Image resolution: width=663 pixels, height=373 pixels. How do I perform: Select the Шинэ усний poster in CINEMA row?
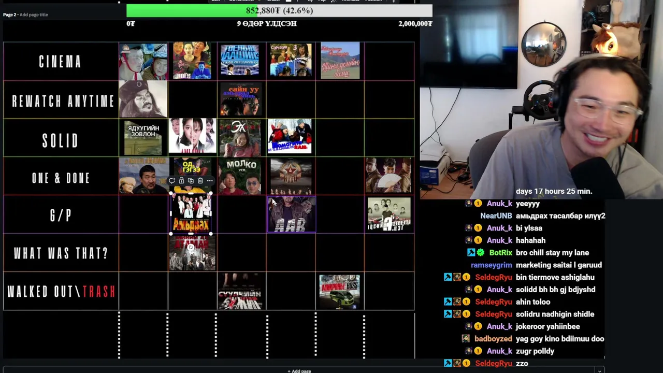click(340, 61)
